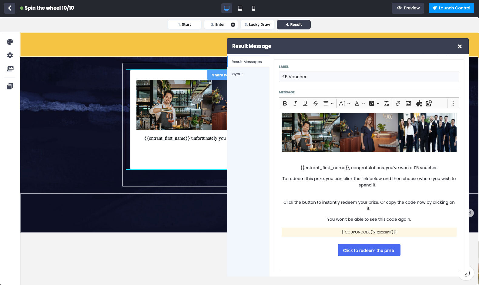Toggle bold formatting
The height and width of the screenshot is (285, 479).
285,103
